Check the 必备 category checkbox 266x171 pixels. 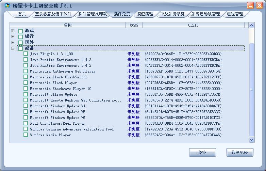(20, 48)
